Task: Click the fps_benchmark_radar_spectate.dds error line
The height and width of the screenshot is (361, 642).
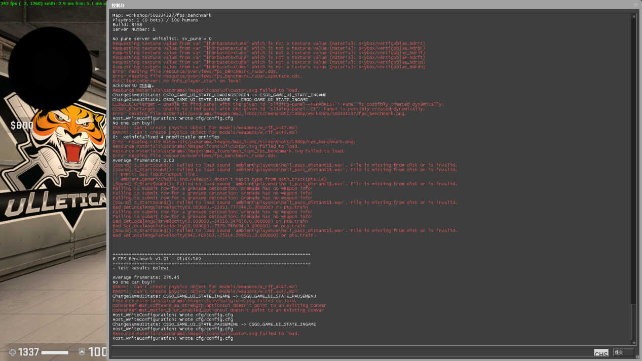Action: [x=207, y=76]
